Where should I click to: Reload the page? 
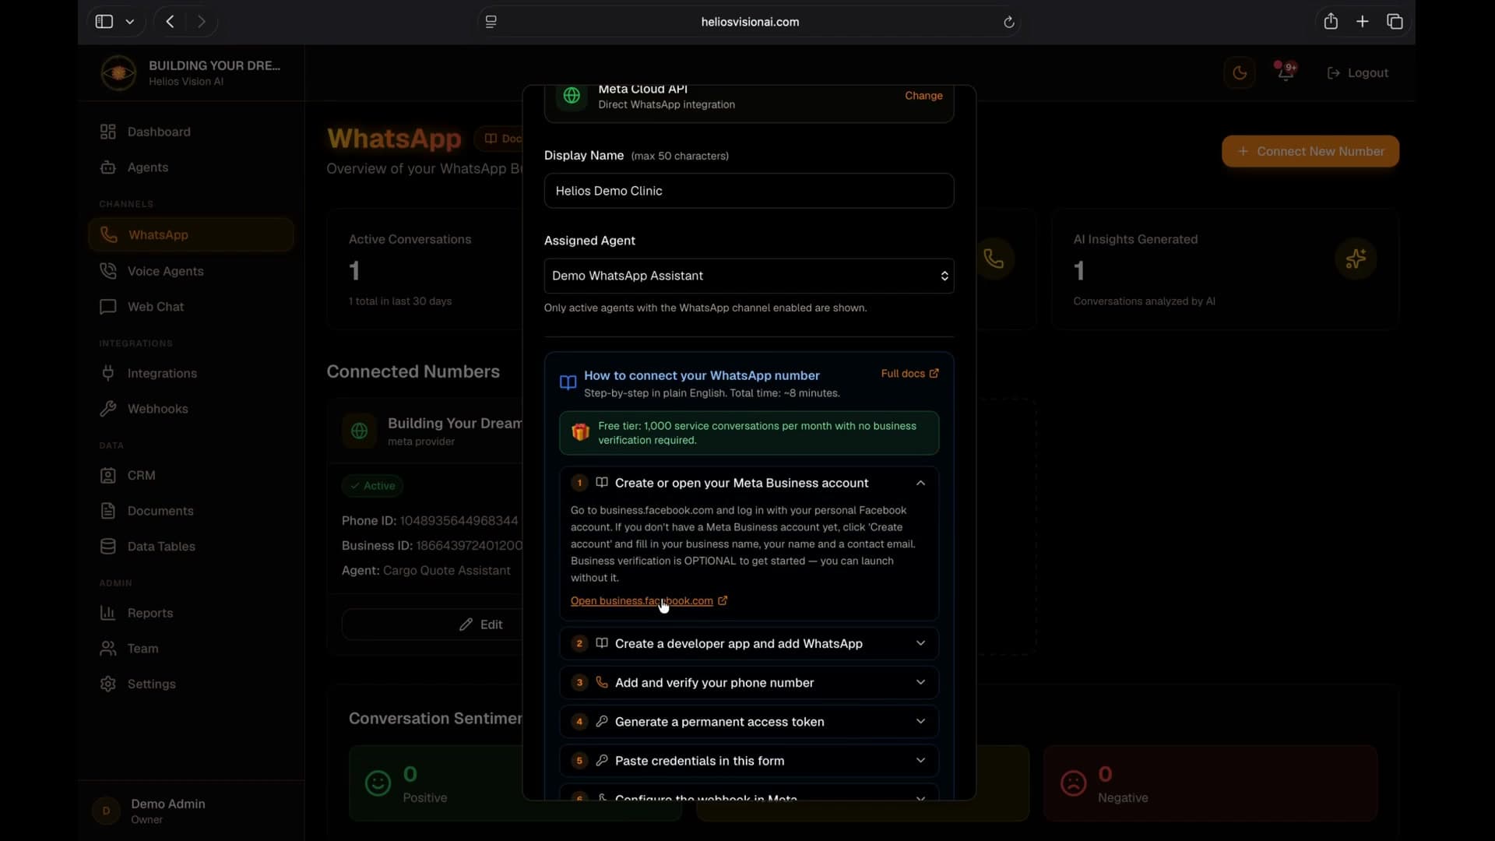(1008, 22)
